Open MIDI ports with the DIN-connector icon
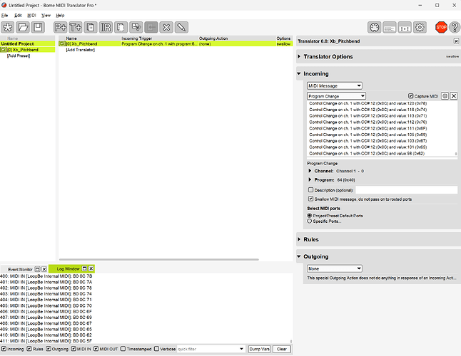Viewport: 461px width, 356px height. (x=374, y=28)
